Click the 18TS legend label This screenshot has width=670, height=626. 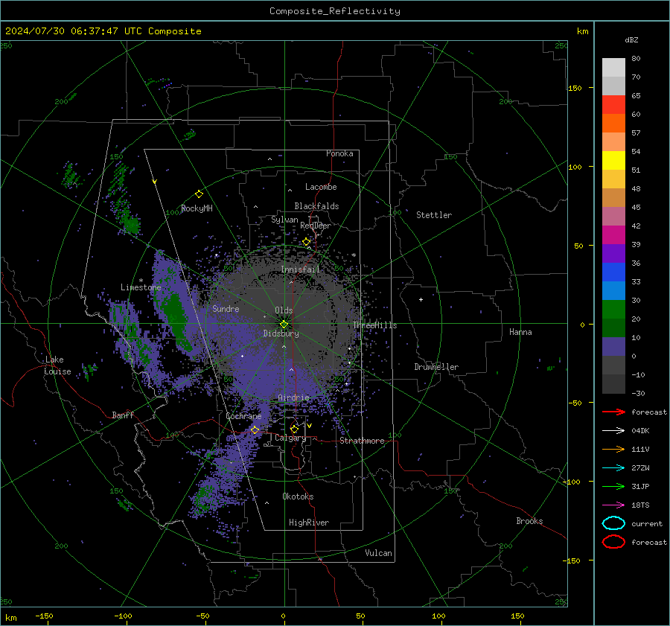pos(640,505)
